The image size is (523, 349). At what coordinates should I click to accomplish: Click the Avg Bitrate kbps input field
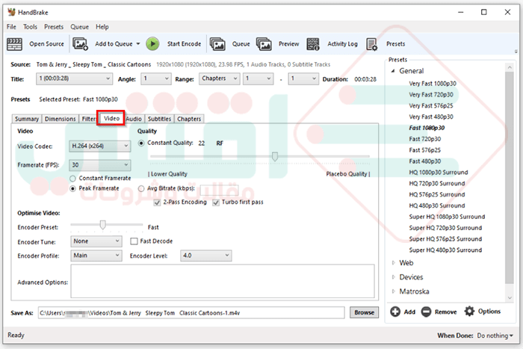[219, 190]
